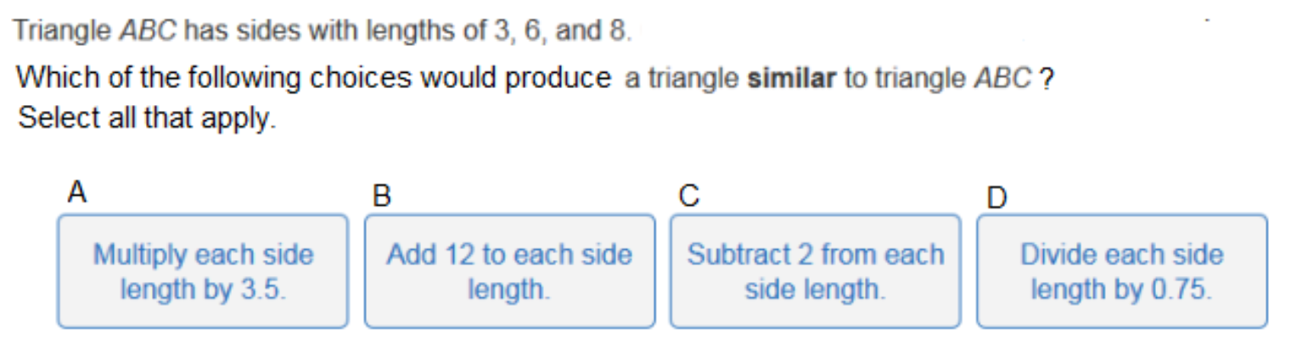Select the "Subtract 2 from each side length" choice

pyautogui.click(x=815, y=271)
